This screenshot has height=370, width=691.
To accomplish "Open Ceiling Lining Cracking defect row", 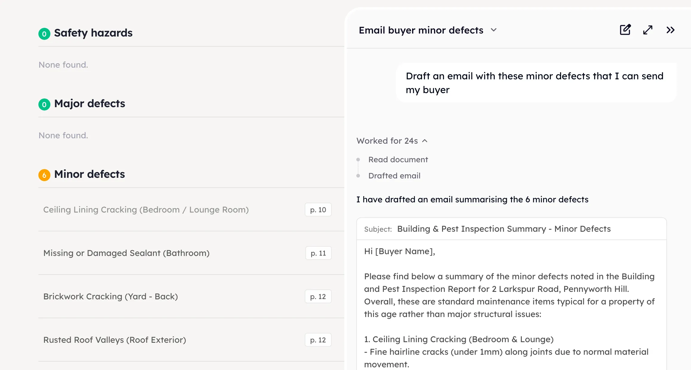I will tap(191, 210).
